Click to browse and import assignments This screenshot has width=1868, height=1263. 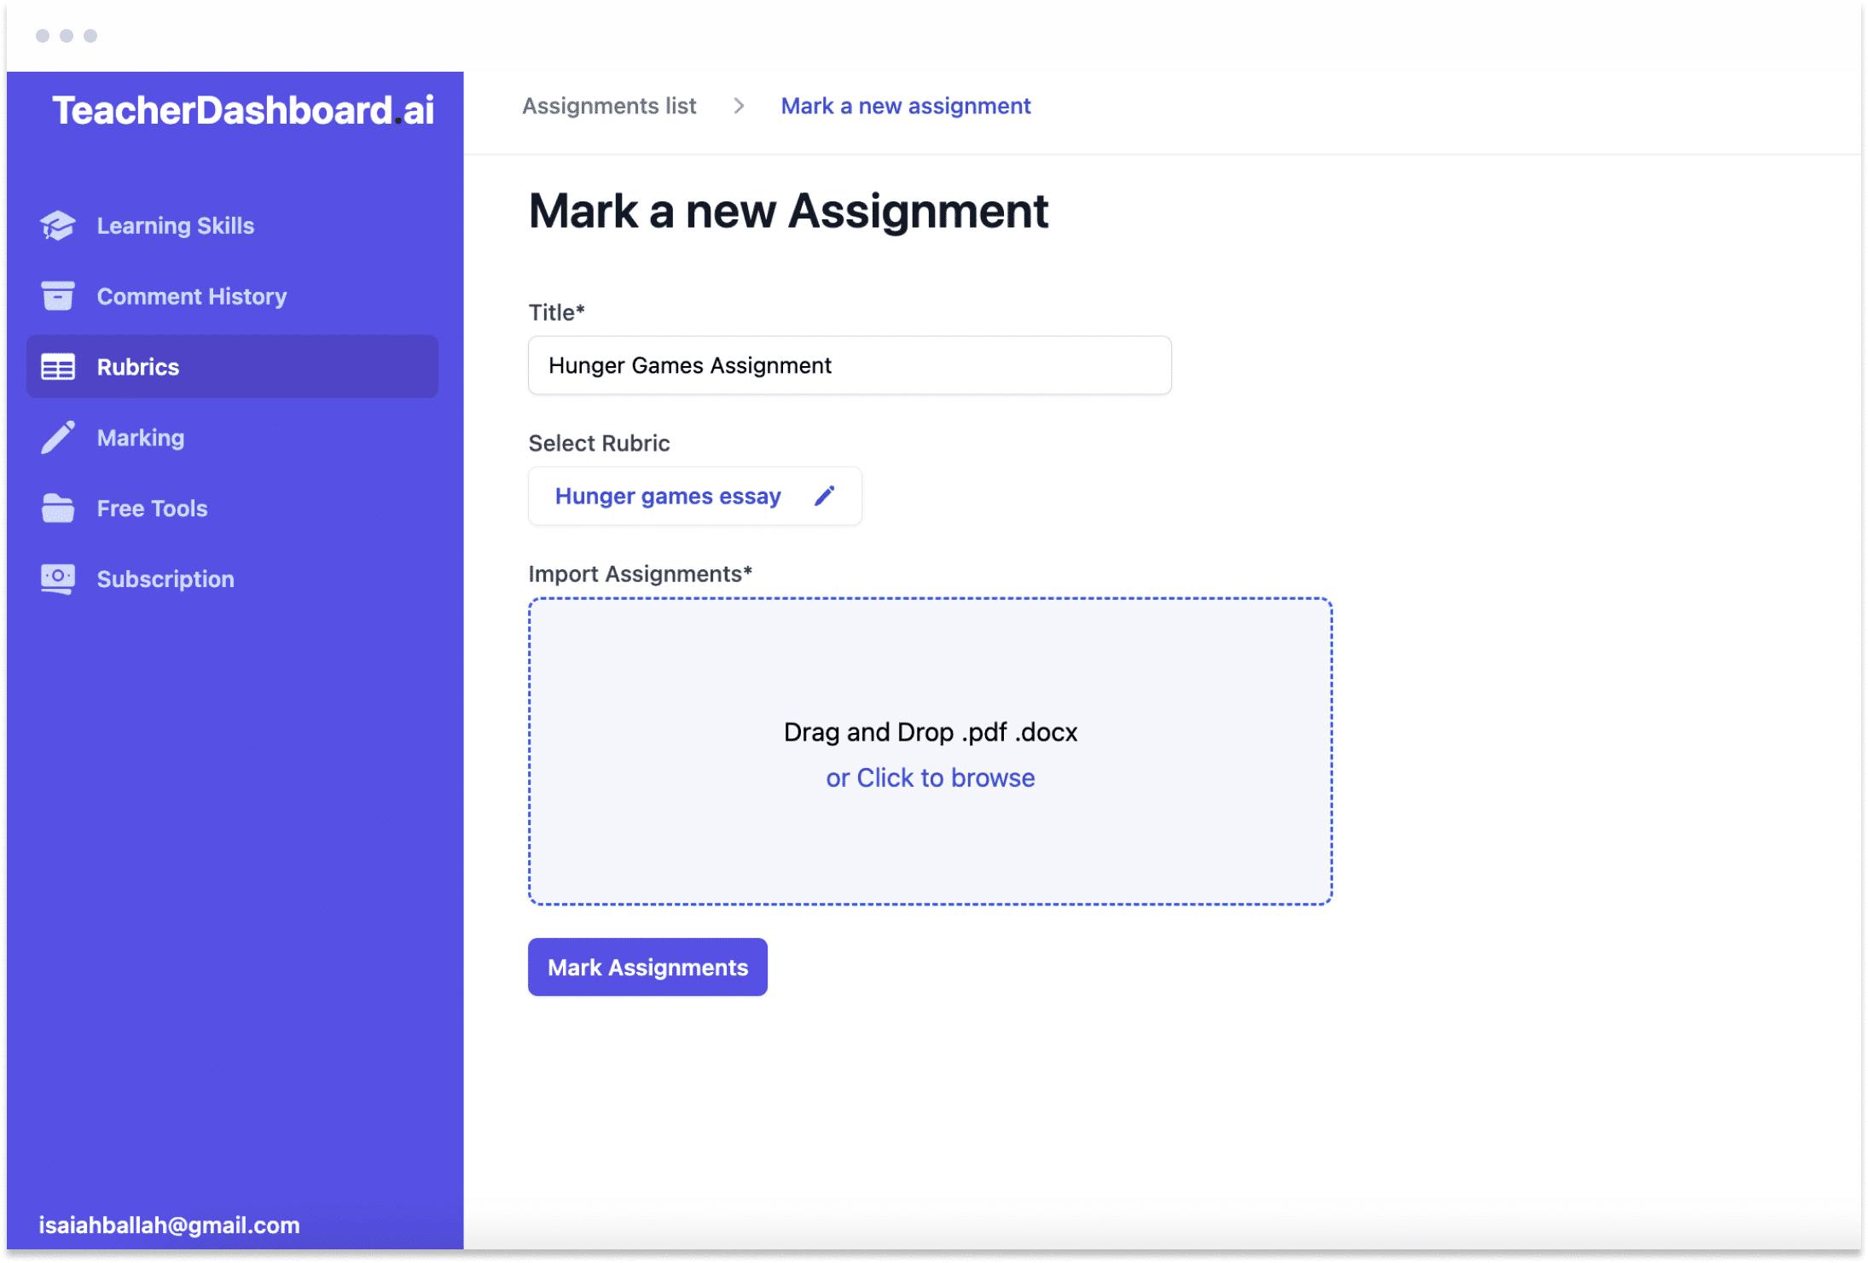tap(931, 777)
